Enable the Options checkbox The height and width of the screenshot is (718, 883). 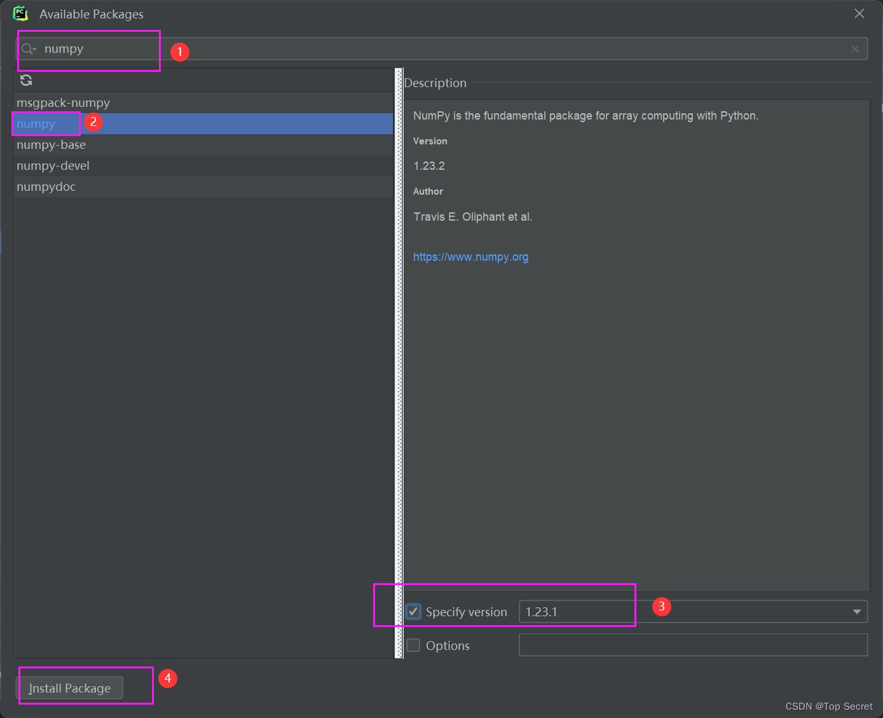(x=413, y=646)
